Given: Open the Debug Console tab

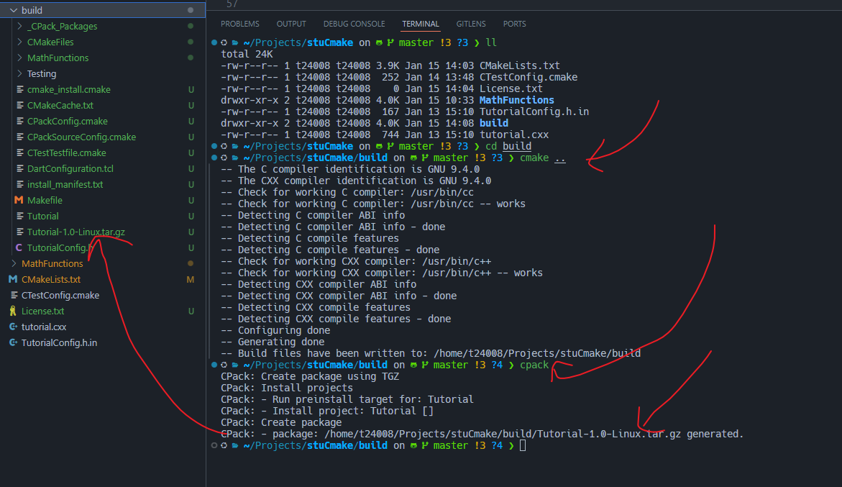Looking at the screenshot, I should click(x=354, y=24).
